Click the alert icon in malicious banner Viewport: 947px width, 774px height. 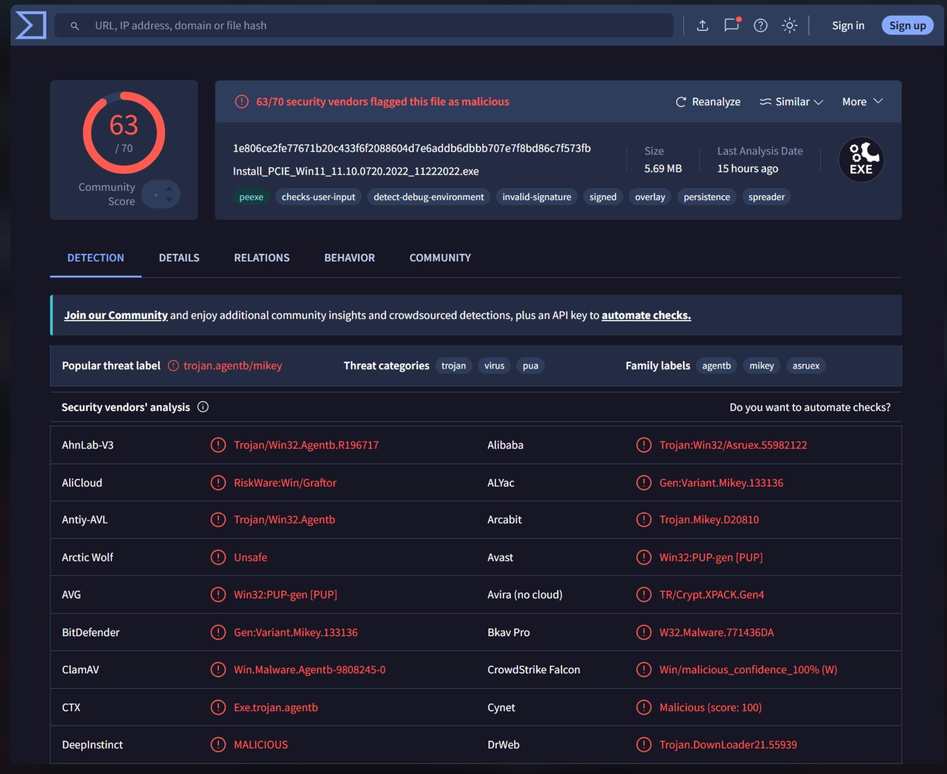click(241, 101)
